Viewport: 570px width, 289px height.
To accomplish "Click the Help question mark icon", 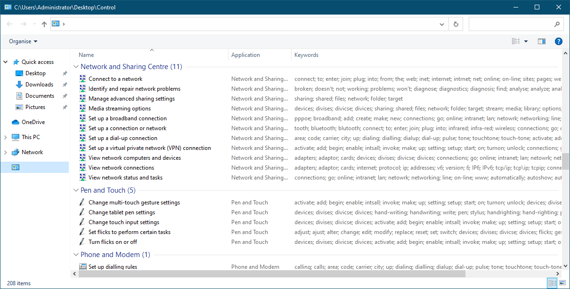I will pos(558,41).
